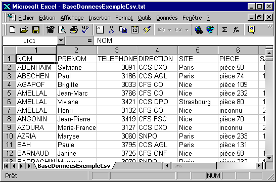Screen dimensions: 276x182
Task: Select the cell containing ABENHAÏM
Action: click(x=36, y=67)
